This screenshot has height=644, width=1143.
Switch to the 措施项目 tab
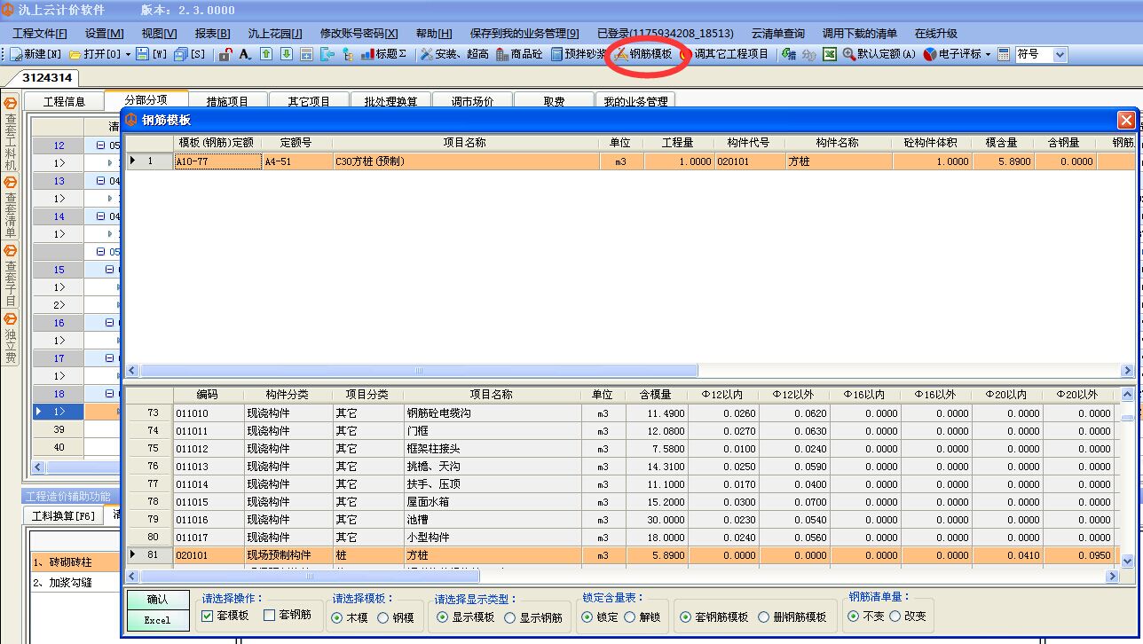(227, 101)
